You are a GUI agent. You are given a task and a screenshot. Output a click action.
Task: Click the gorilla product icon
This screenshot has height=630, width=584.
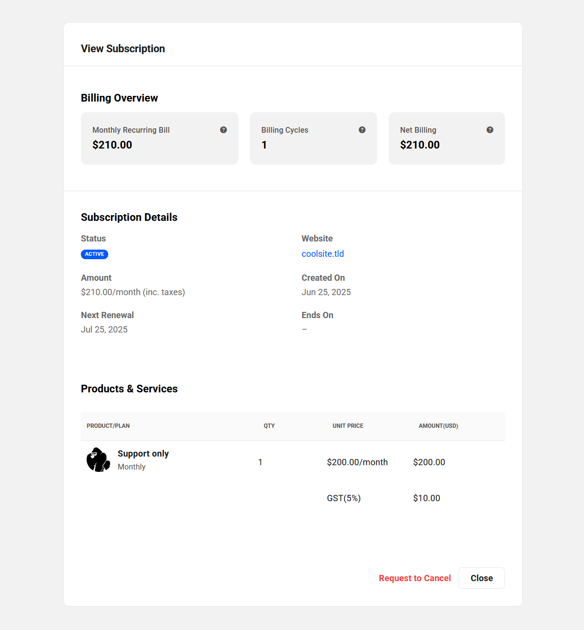(98, 460)
